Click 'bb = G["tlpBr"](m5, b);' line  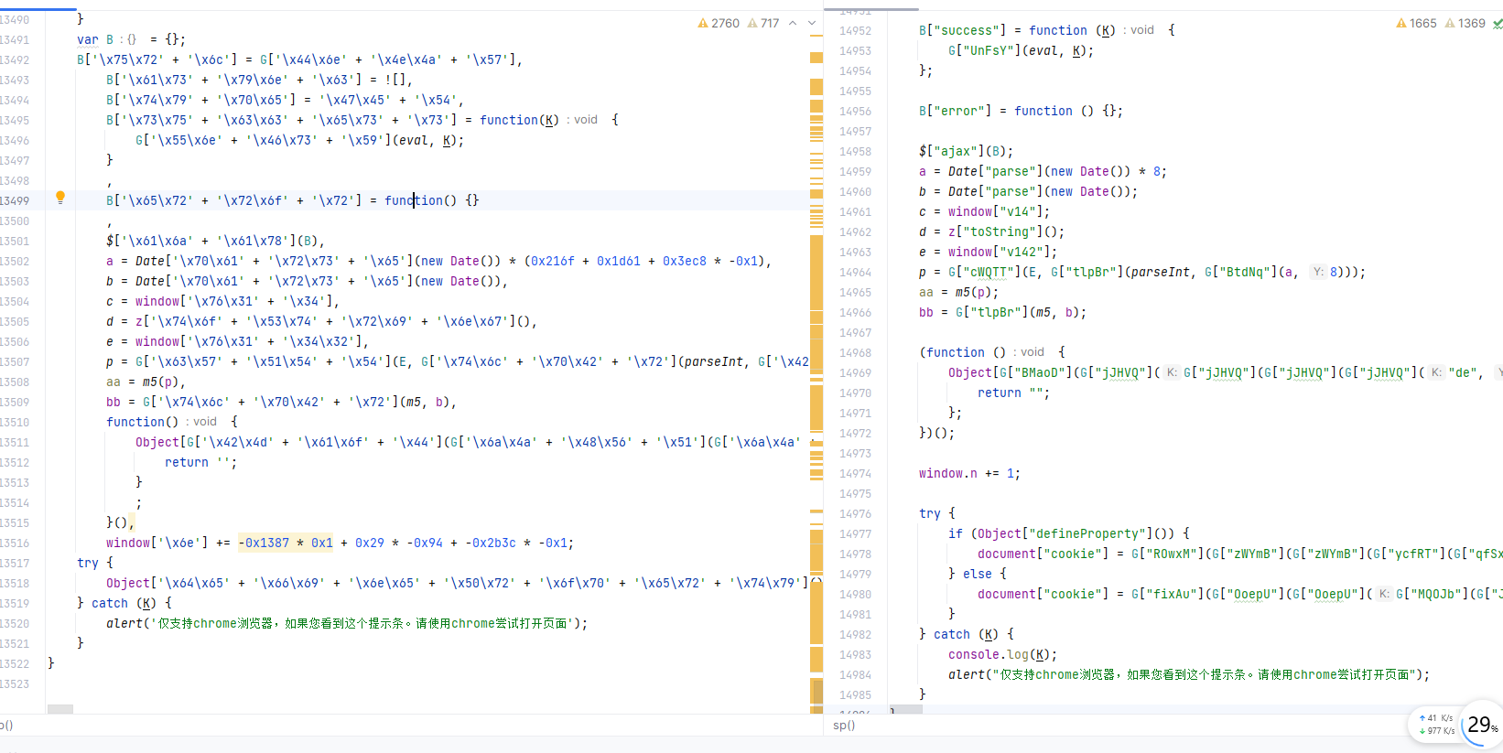tap(1002, 312)
